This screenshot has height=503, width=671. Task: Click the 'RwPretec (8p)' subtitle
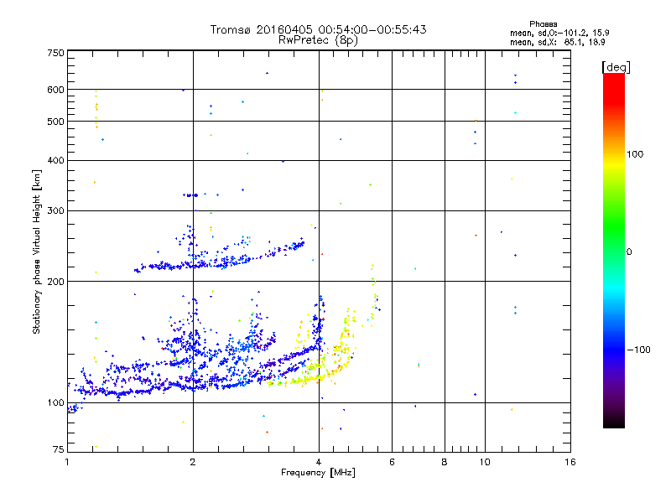[318, 40]
